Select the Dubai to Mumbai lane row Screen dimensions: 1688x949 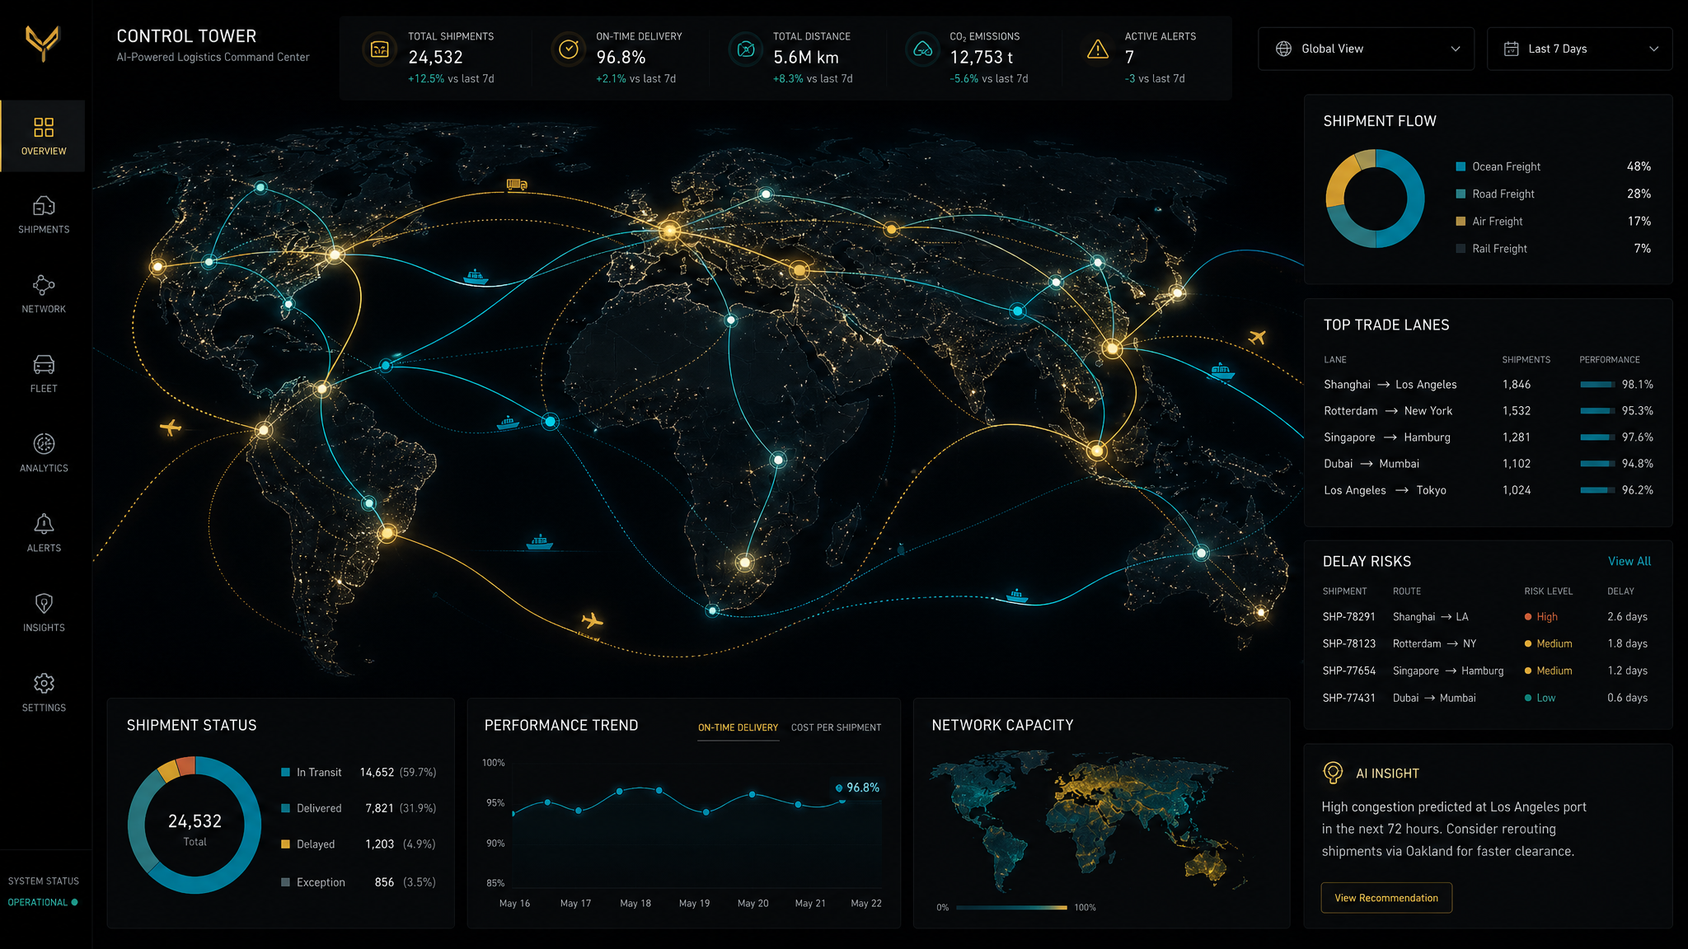coord(1488,464)
